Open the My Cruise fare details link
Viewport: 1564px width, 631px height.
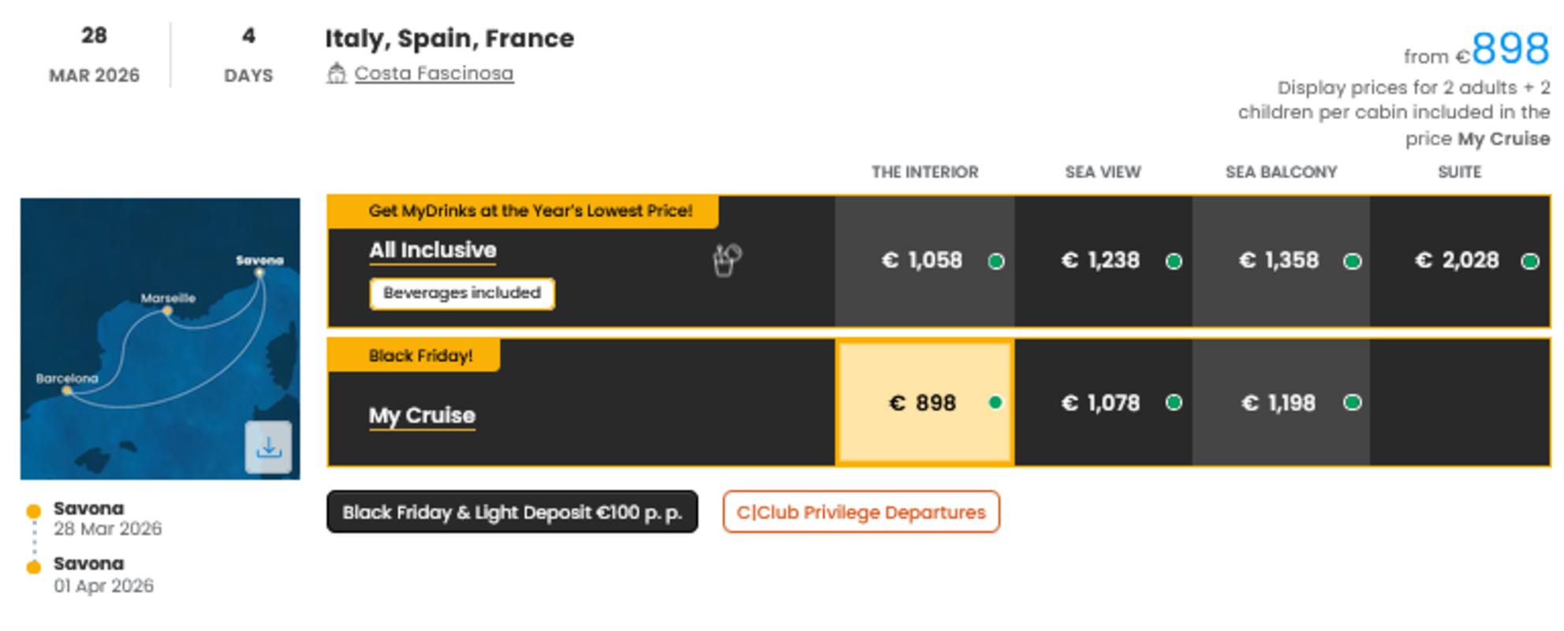tap(422, 416)
